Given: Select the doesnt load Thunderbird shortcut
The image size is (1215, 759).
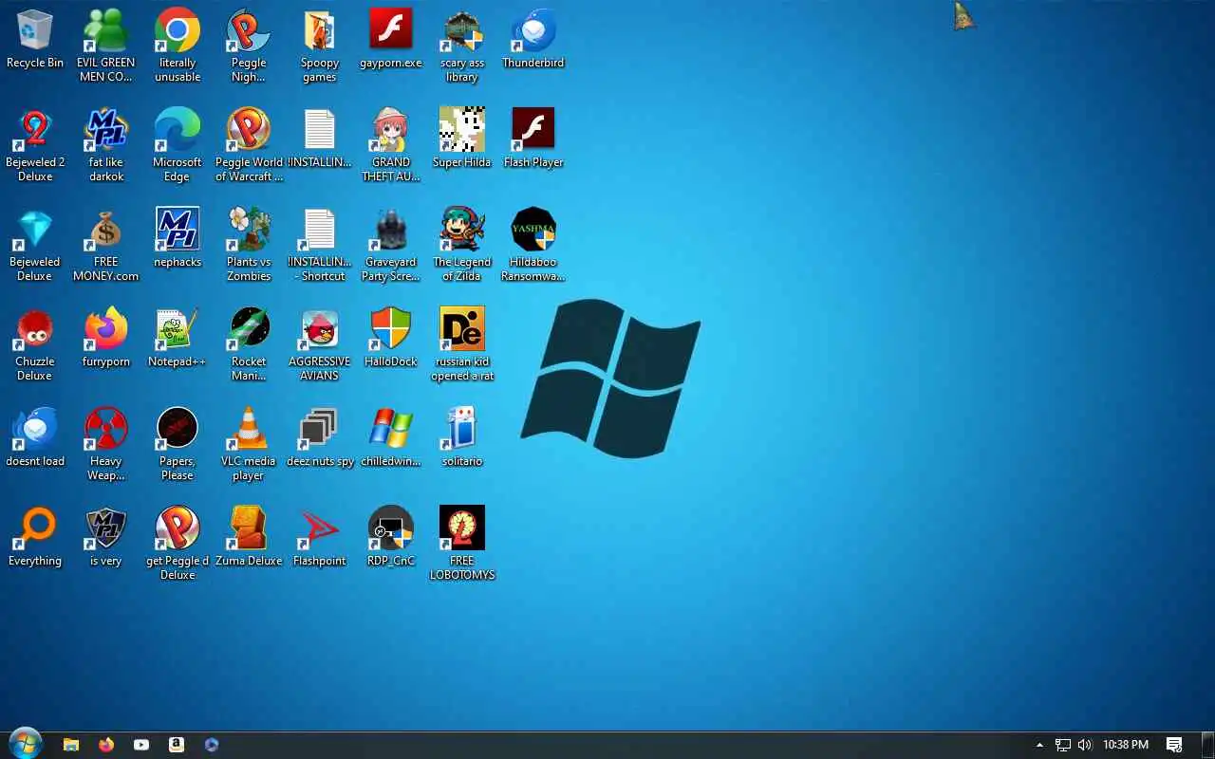Looking at the screenshot, I should [x=35, y=438].
